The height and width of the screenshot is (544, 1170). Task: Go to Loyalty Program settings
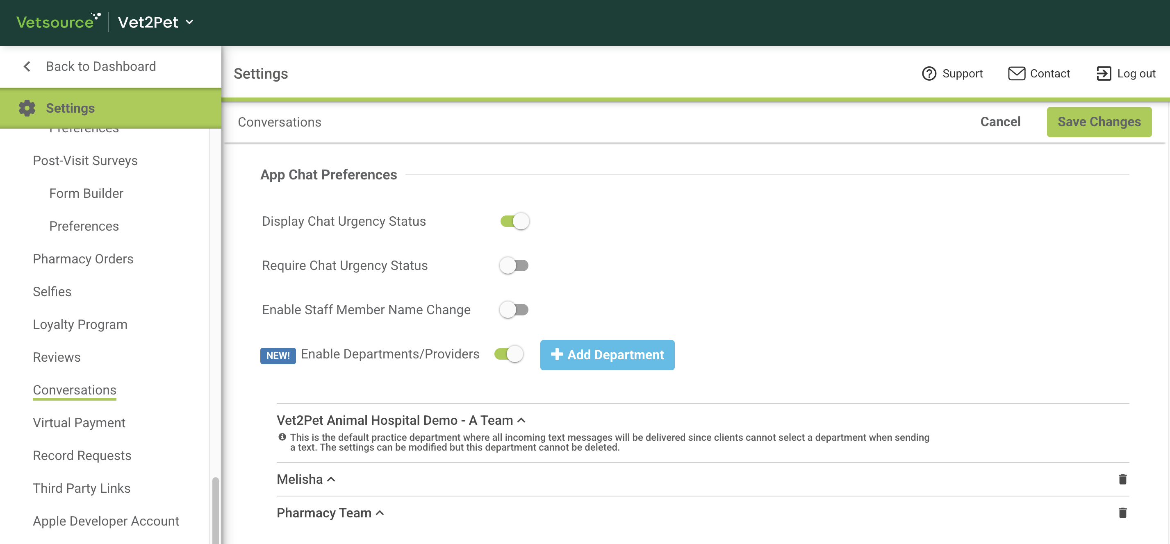[80, 324]
